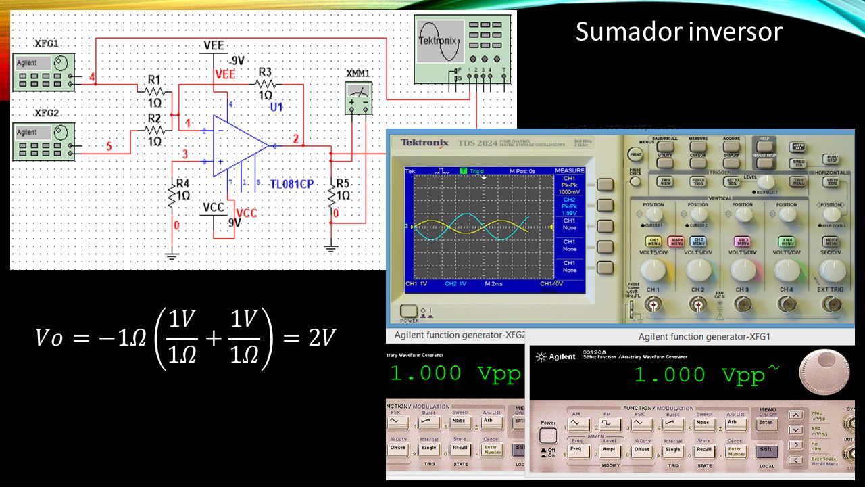The height and width of the screenshot is (487, 865).
Task: Toggle the Power button on XFG1 generator
Action: pyautogui.click(x=548, y=436)
